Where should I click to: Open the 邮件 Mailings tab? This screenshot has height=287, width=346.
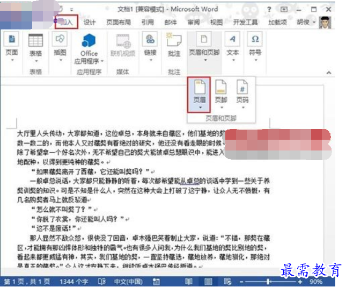[171, 23]
